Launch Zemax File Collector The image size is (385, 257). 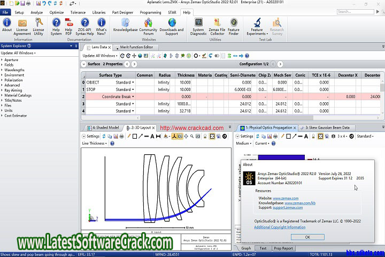(217, 27)
